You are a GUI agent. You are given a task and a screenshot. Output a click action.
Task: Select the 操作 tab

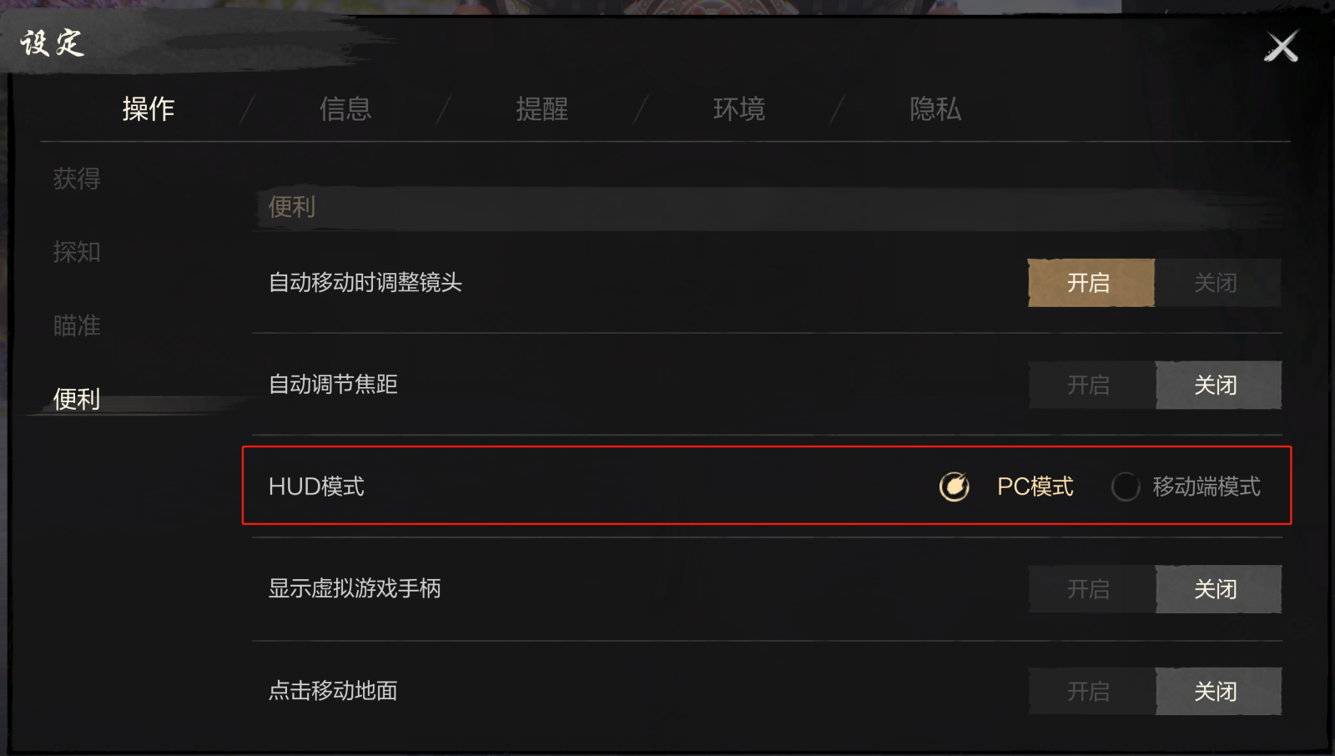pos(149,108)
